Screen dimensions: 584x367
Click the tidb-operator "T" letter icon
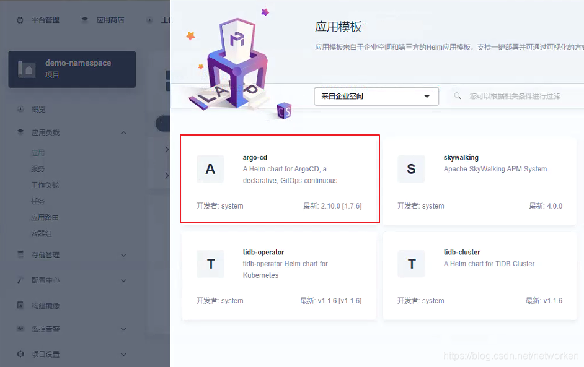[x=210, y=264]
